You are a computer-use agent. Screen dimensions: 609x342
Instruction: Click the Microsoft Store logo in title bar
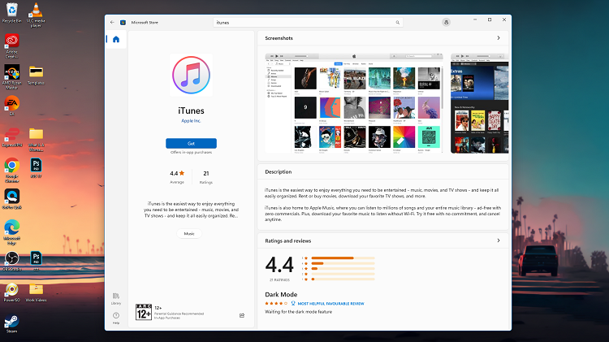click(123, 23)
